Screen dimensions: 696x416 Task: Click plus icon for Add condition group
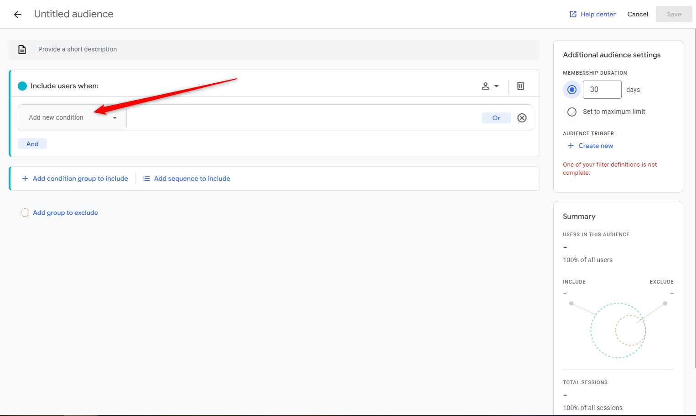[x=25, y=178]
